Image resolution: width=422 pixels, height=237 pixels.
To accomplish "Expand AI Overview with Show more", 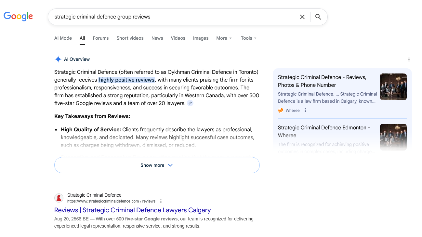I will 157,165.
